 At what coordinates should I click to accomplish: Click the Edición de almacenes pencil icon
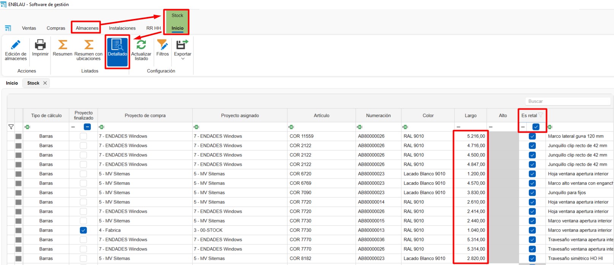(16, 45)
